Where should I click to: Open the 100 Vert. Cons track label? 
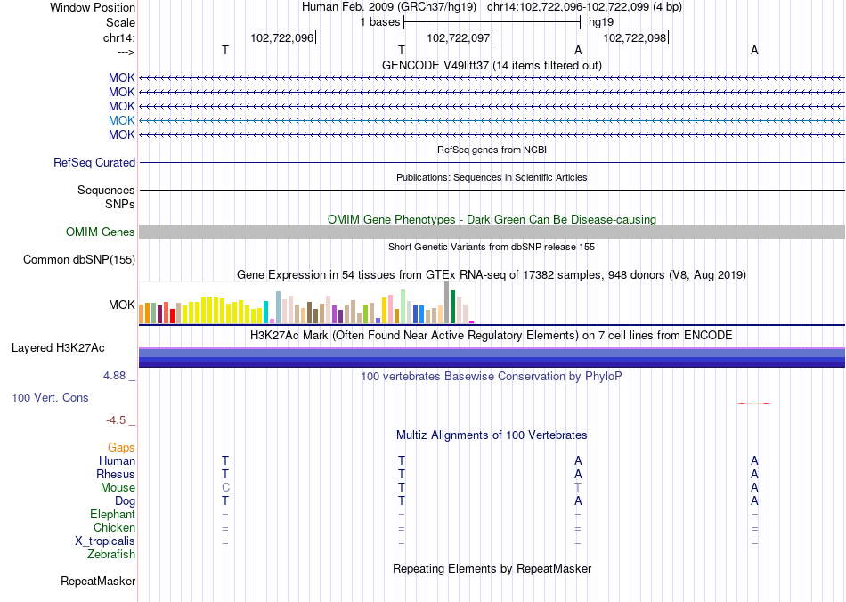pyautogui.click(x=50, y=397)
